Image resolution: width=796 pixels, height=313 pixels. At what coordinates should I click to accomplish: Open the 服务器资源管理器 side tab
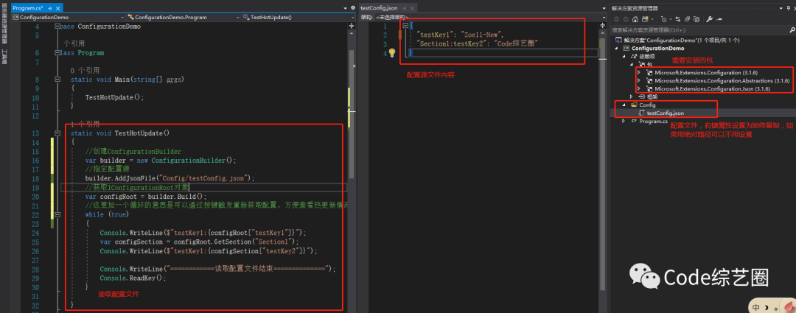[x=4, y=22]
